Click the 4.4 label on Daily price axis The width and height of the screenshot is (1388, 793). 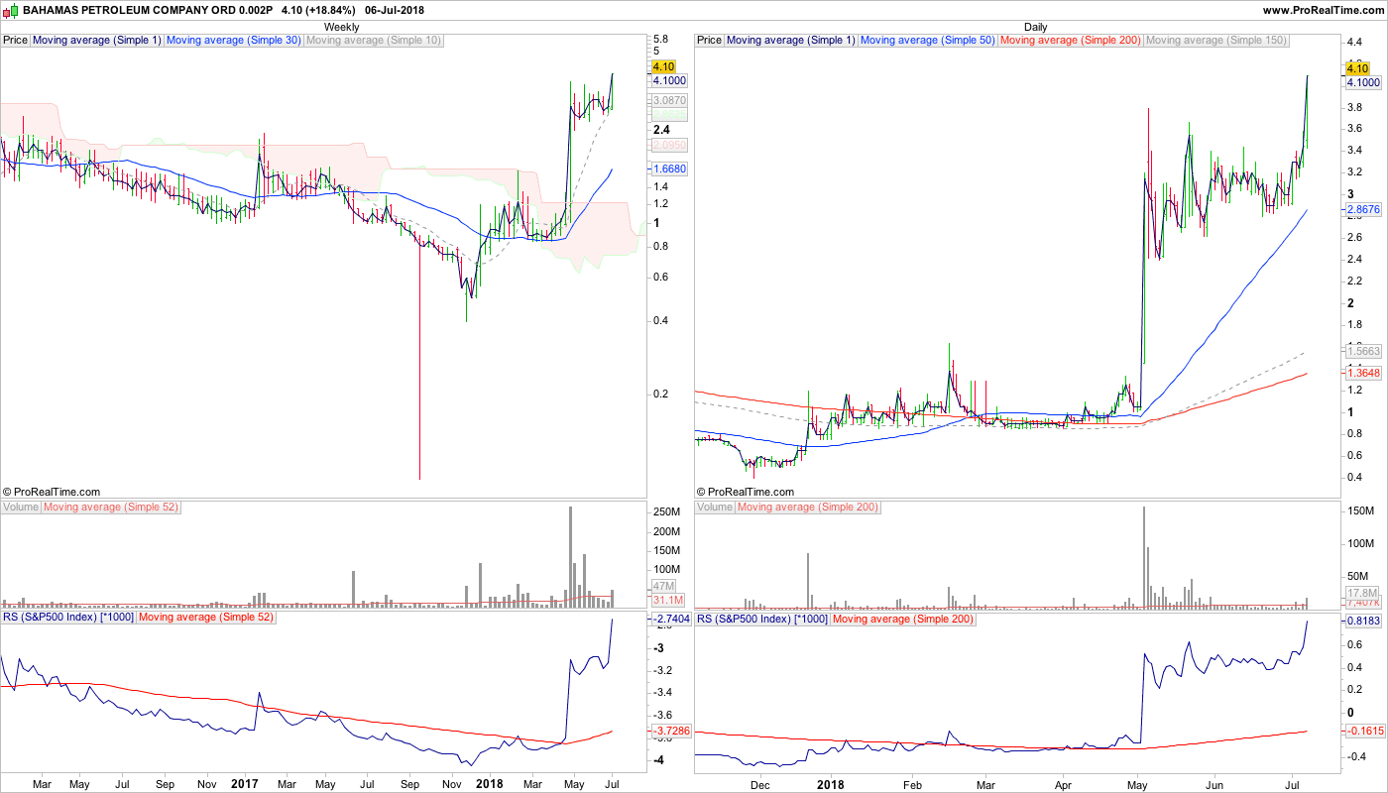[1354, 43]
